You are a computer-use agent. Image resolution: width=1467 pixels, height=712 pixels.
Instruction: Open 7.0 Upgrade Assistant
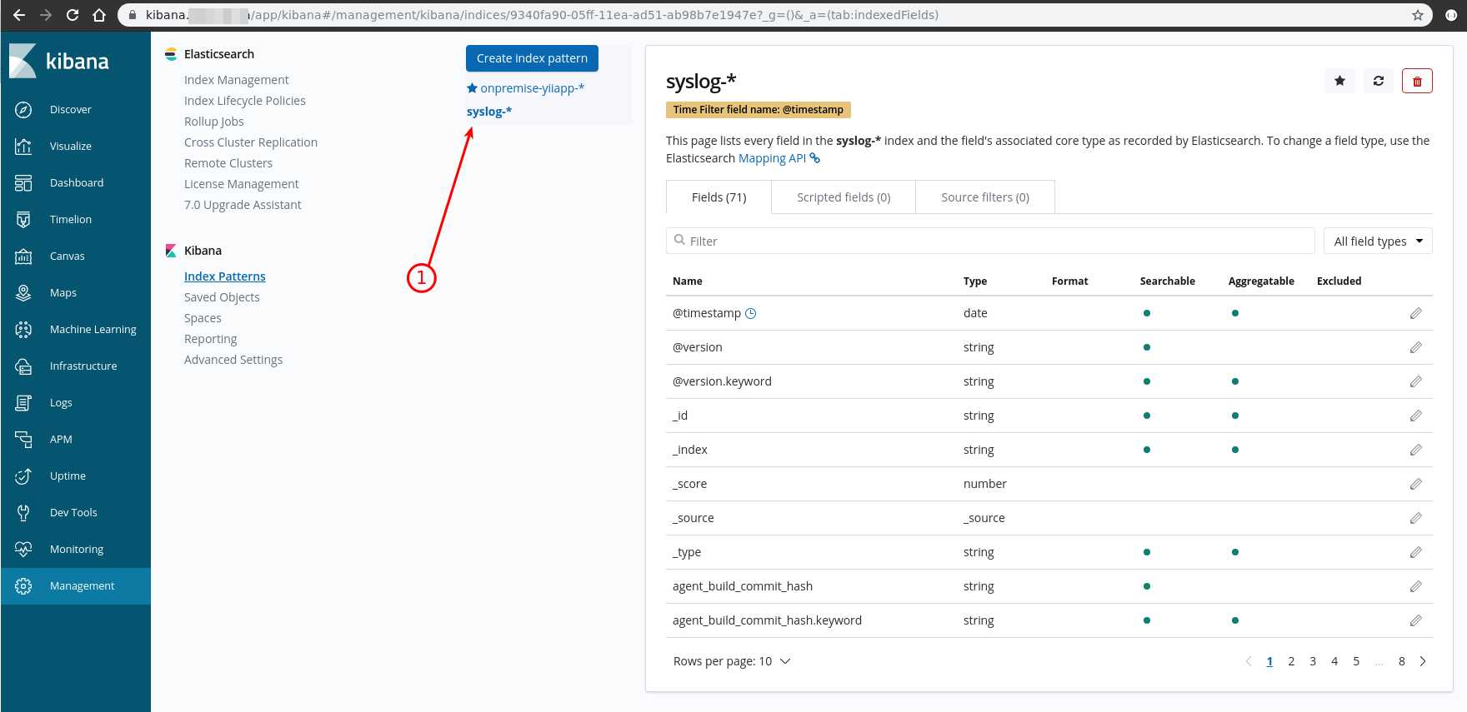[x=243, y=205]
